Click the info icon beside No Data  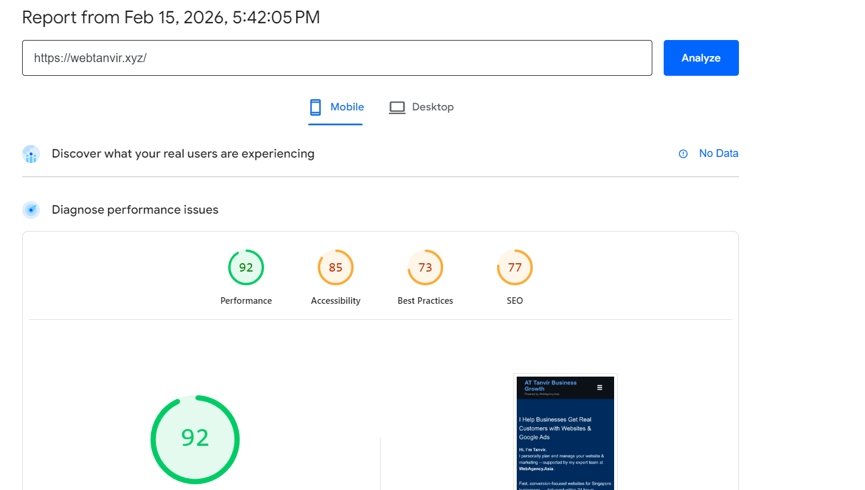(683, 154)
